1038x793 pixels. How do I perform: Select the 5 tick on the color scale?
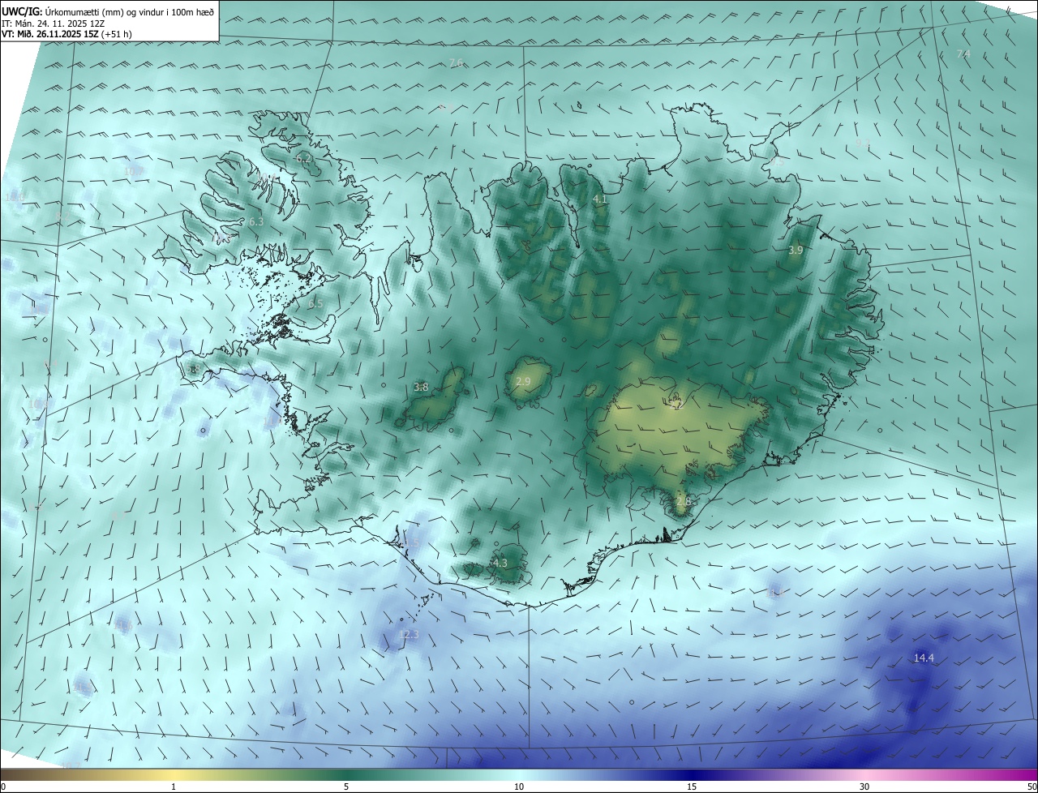[x=346, y=787]
